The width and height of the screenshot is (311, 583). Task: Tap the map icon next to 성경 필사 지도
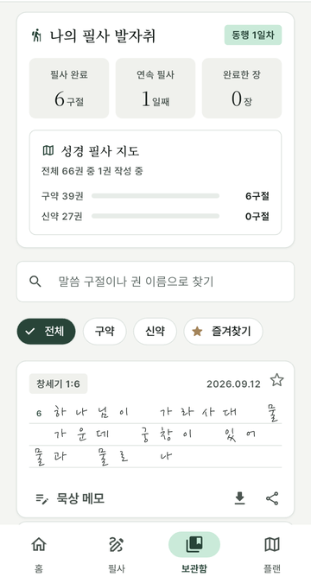tap(48, 150)
